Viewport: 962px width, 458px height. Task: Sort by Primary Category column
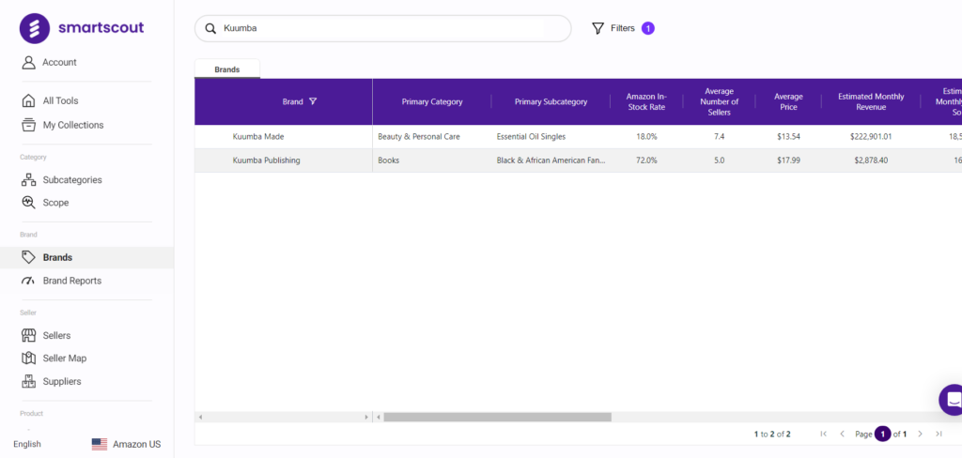click(x=432, y=101)
